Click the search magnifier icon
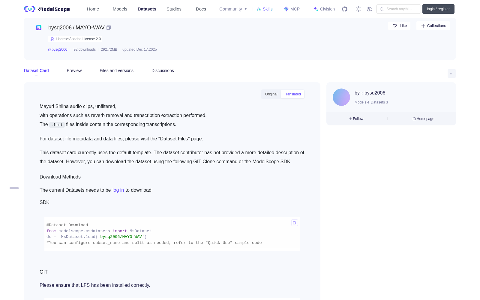Image resolution: width=480 pixels, height=300 pixels. pos(382,9)
